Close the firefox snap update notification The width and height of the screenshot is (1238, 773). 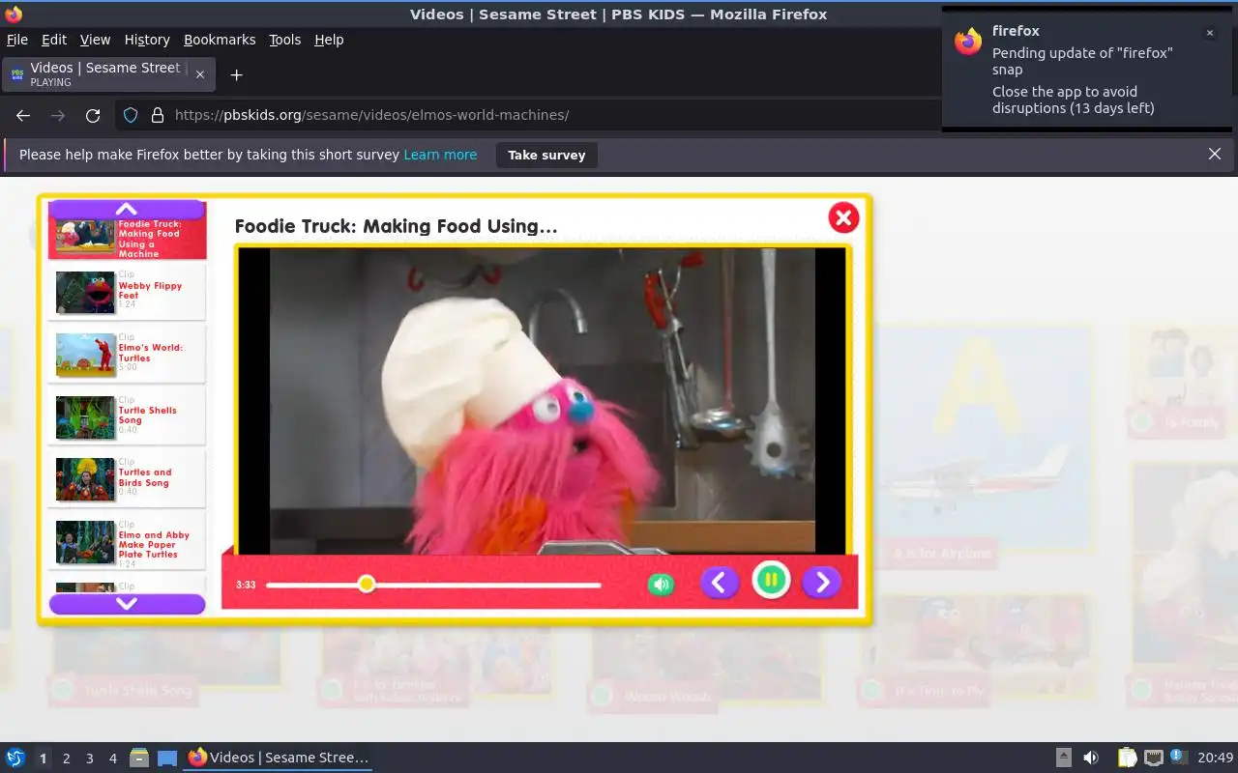pos(1209,33)
